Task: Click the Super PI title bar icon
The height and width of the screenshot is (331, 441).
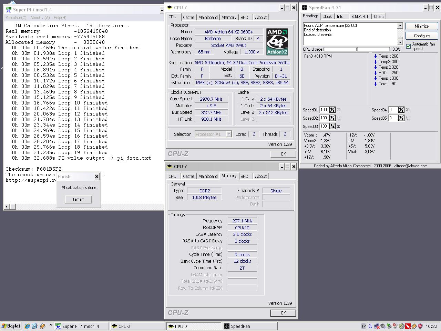Action: (x=9, y=10)
